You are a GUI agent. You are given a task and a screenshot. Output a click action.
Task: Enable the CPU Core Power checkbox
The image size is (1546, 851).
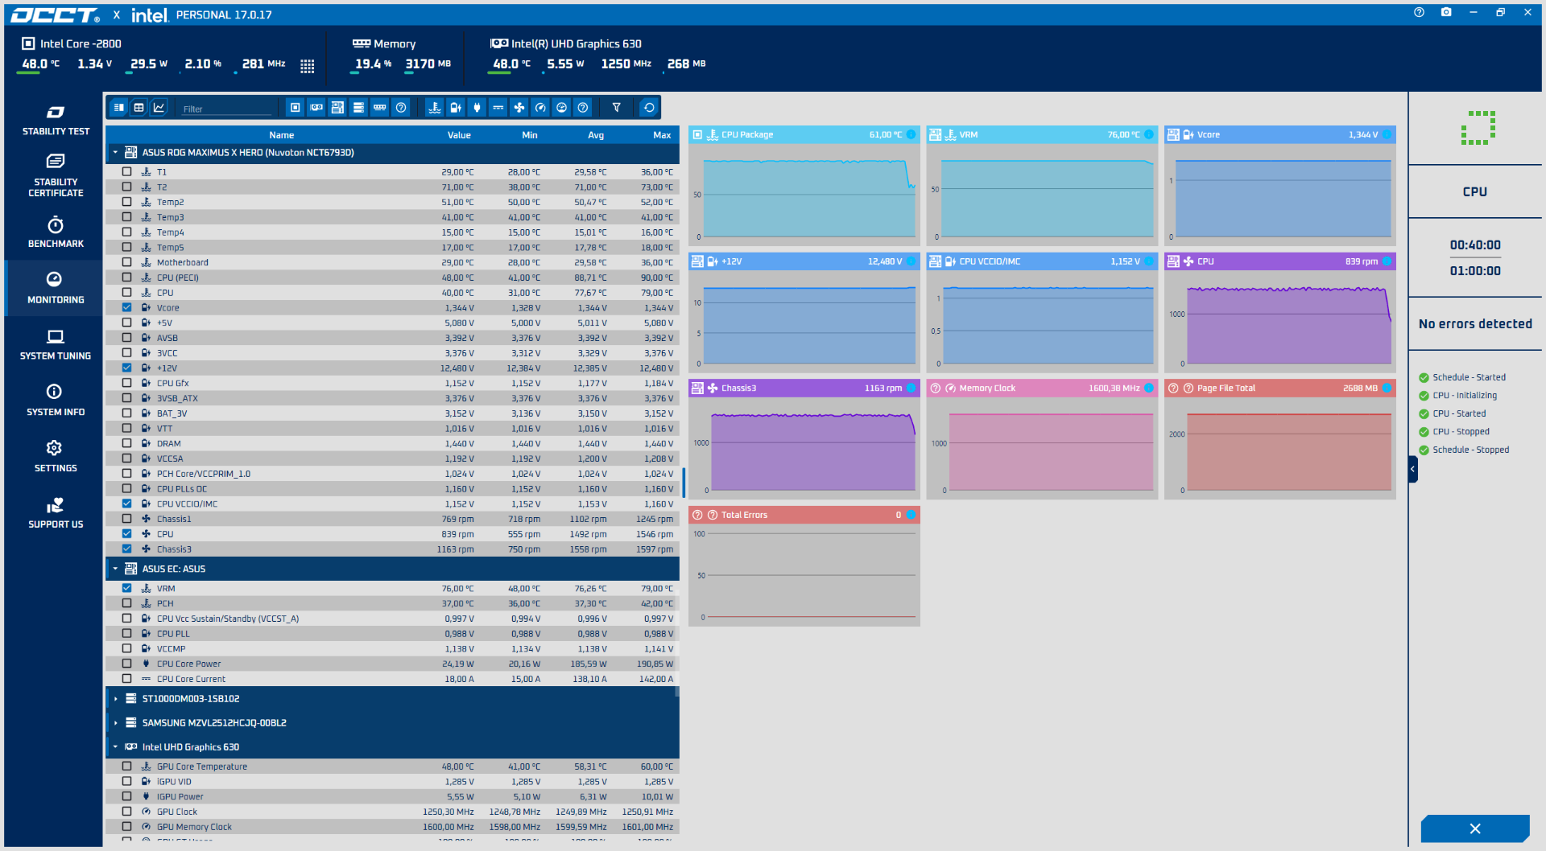pyautogui.click(x=126, y=664)
